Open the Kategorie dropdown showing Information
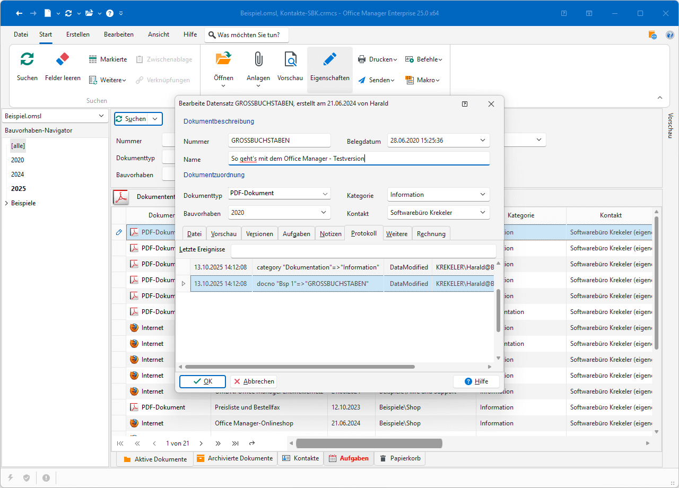 pyautogui.click(x=482, y=195)
